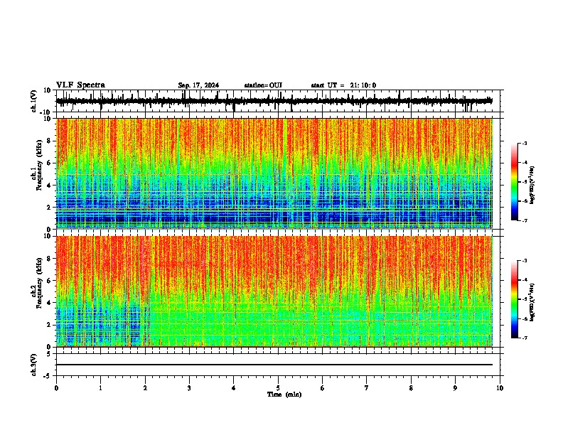
Task: Click time axis tick label "4"
Action: (234, 388)
